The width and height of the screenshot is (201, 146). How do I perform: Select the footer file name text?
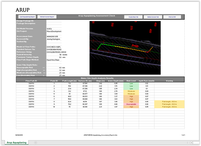pos(100,135)
